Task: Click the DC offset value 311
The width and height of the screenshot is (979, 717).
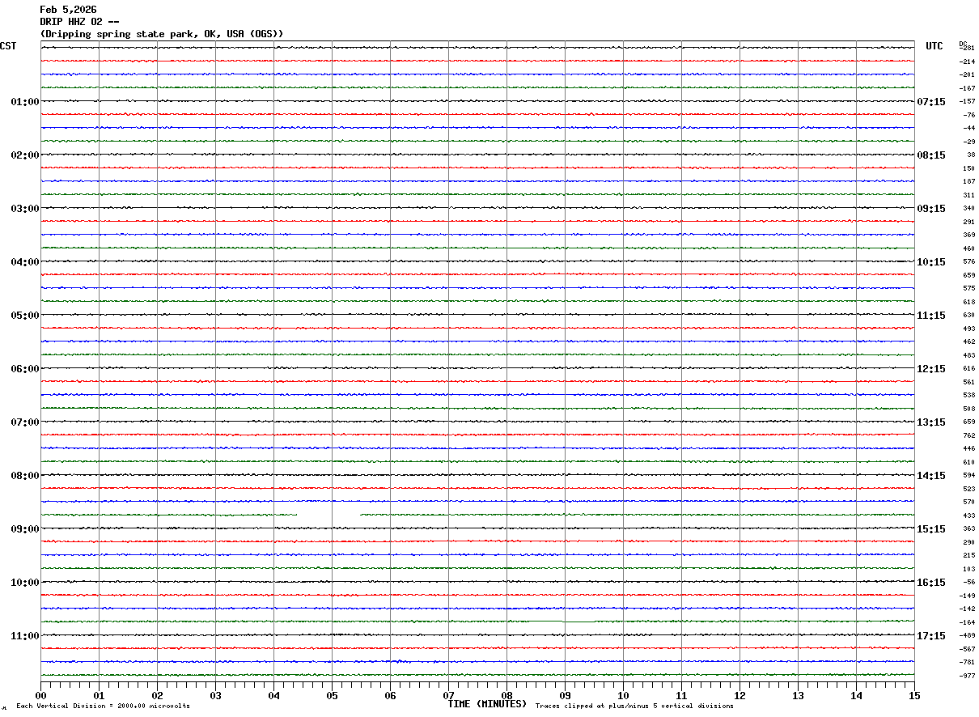Action: tap(968, 195)
